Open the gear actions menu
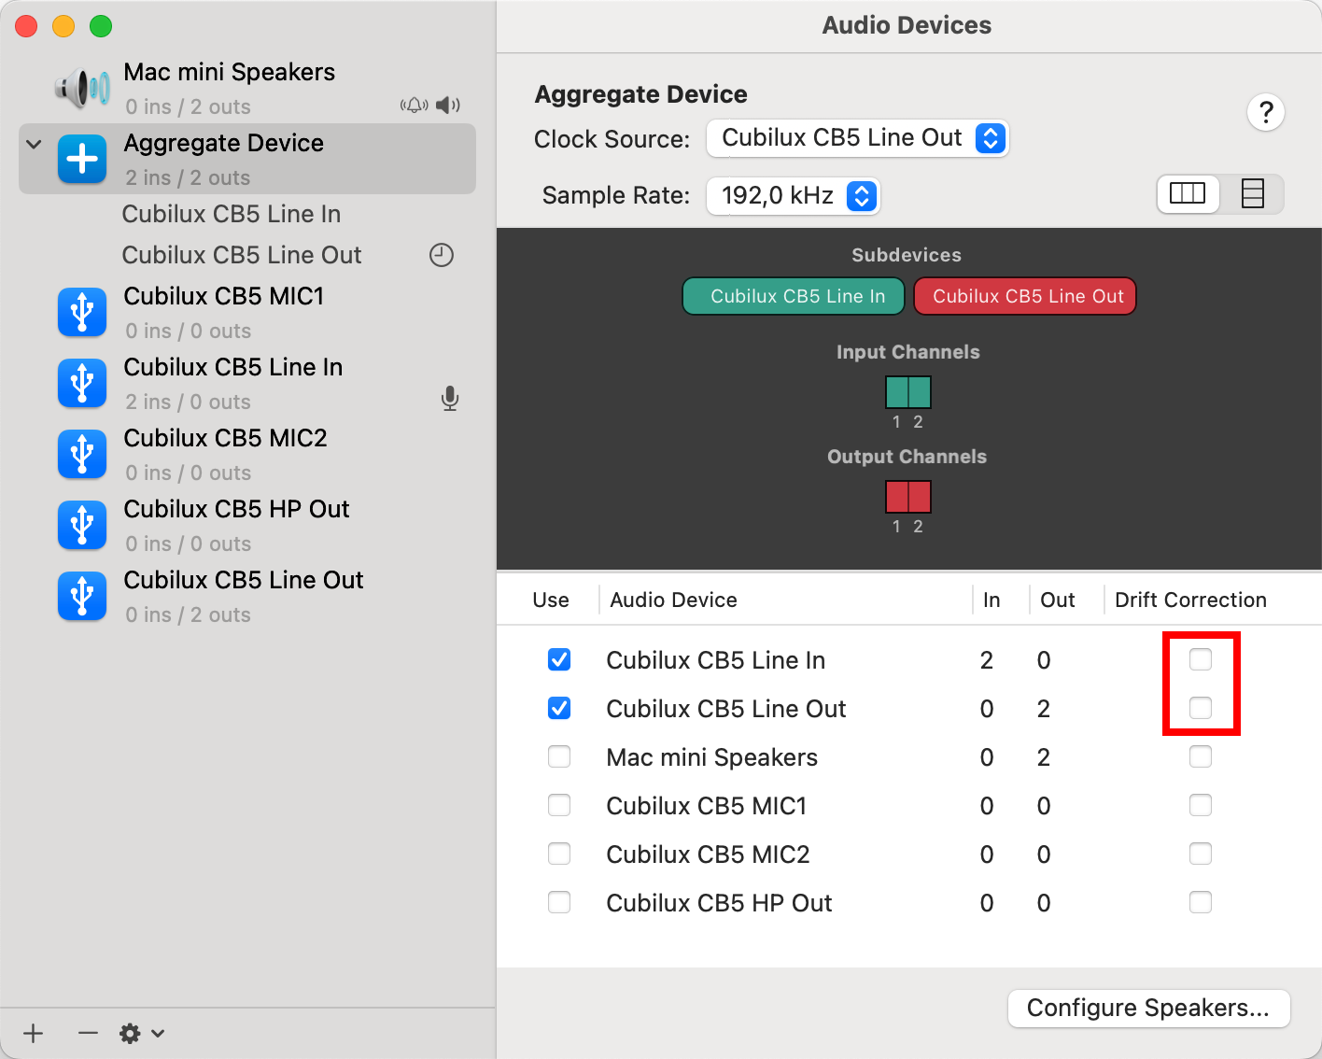 pos(142,1033)
